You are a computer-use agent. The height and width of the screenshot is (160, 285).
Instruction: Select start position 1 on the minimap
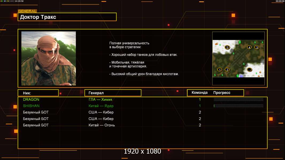tap(219, 70)
